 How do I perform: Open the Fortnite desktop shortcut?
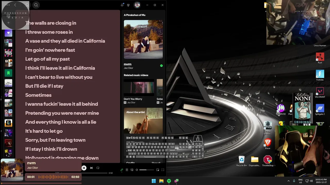[x=320, y=75]
